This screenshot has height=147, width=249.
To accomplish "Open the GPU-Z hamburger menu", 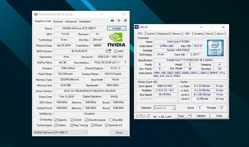I will tap(125, 21).
